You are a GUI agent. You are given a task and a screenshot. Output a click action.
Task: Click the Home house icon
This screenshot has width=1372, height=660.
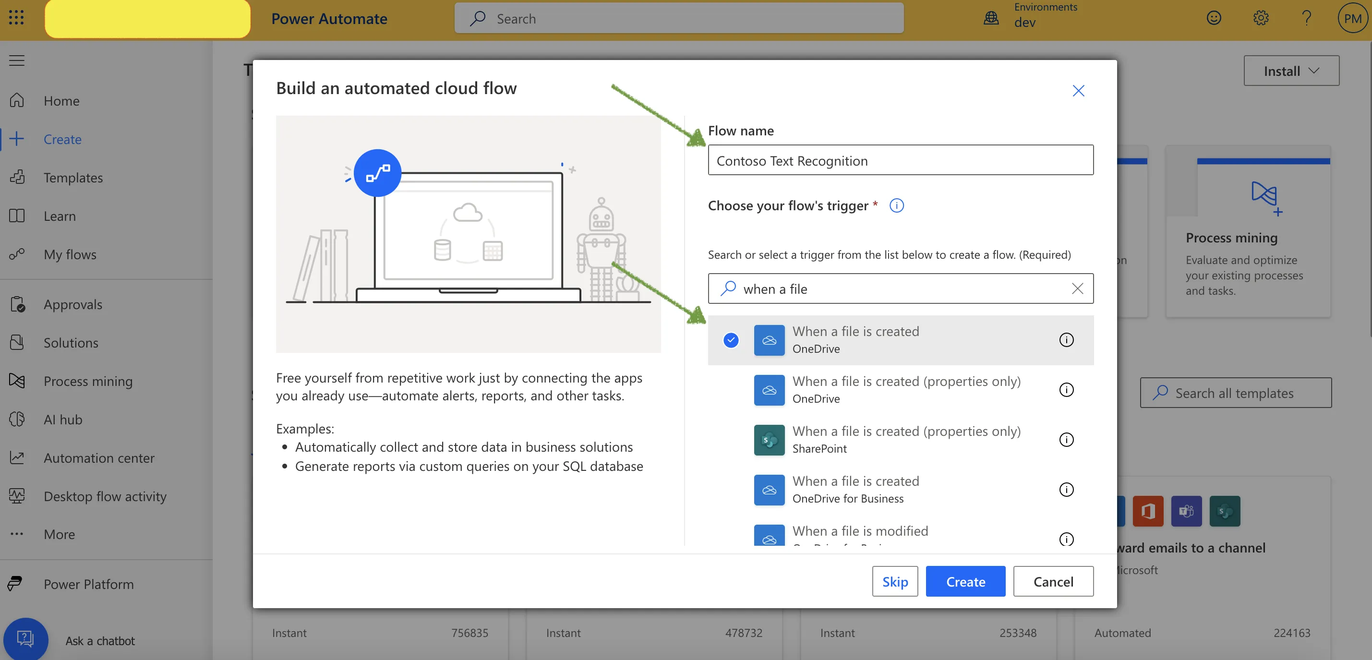pyautogui.click(x=17, y=100)
